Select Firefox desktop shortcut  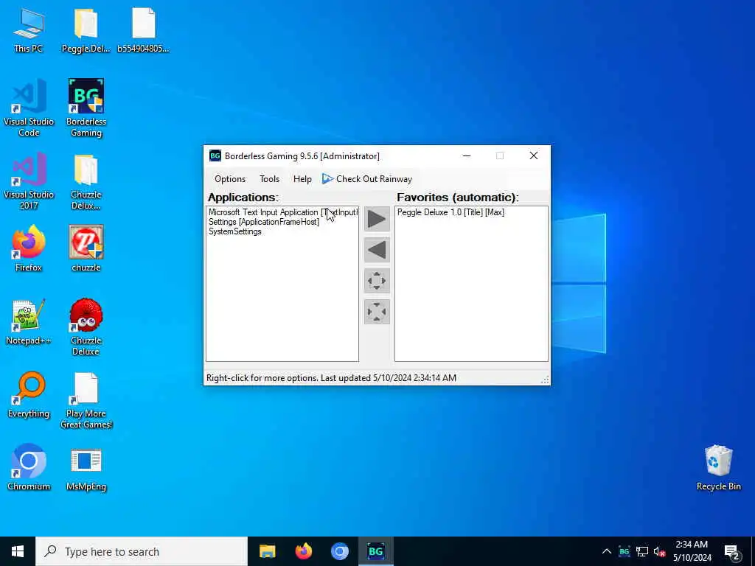coord(29,248)
